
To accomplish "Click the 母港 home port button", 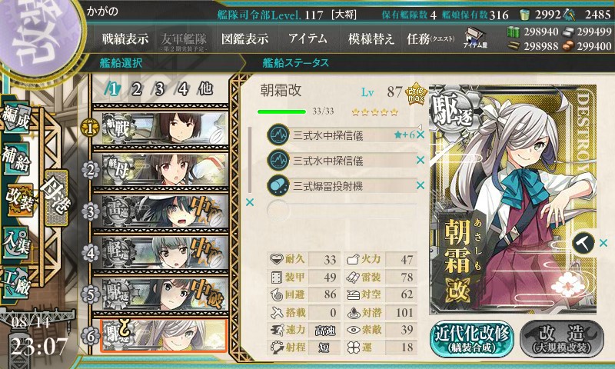I will (56, 198).
